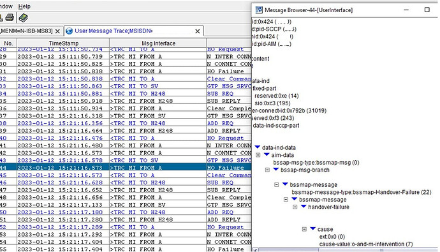Select row 36 Clear Complete message
This screenshot has height=252, width=440.
click(126, 108)
